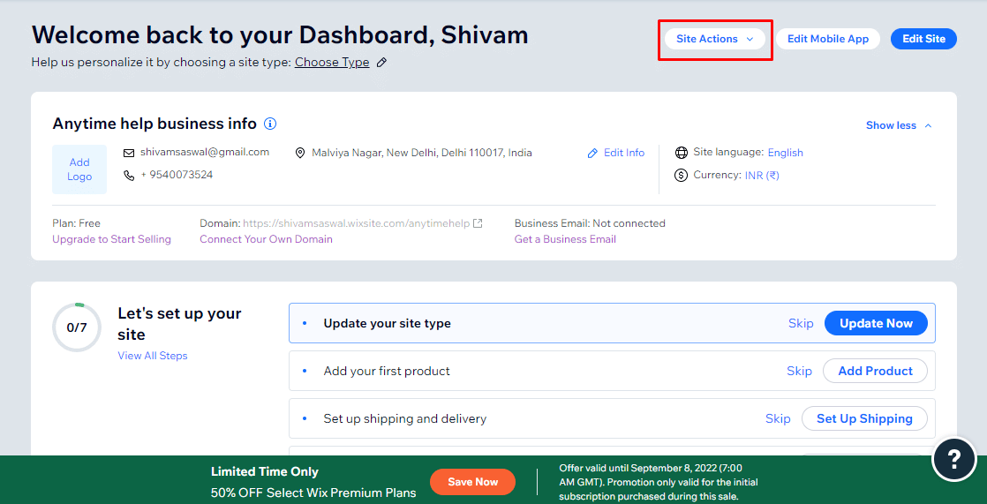Click the Limited Time Only banner heading
Screen dimensions: 987x504
pos(264,472)
